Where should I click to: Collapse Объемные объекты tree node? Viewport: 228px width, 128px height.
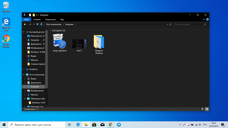tap(25, 99)
